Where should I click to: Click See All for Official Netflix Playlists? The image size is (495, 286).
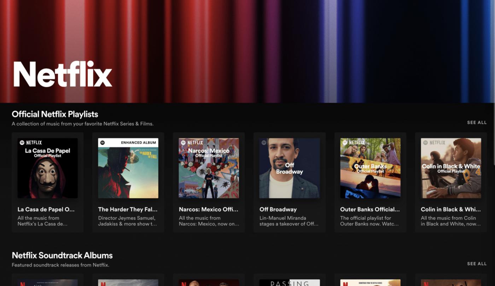pos(477,123)
